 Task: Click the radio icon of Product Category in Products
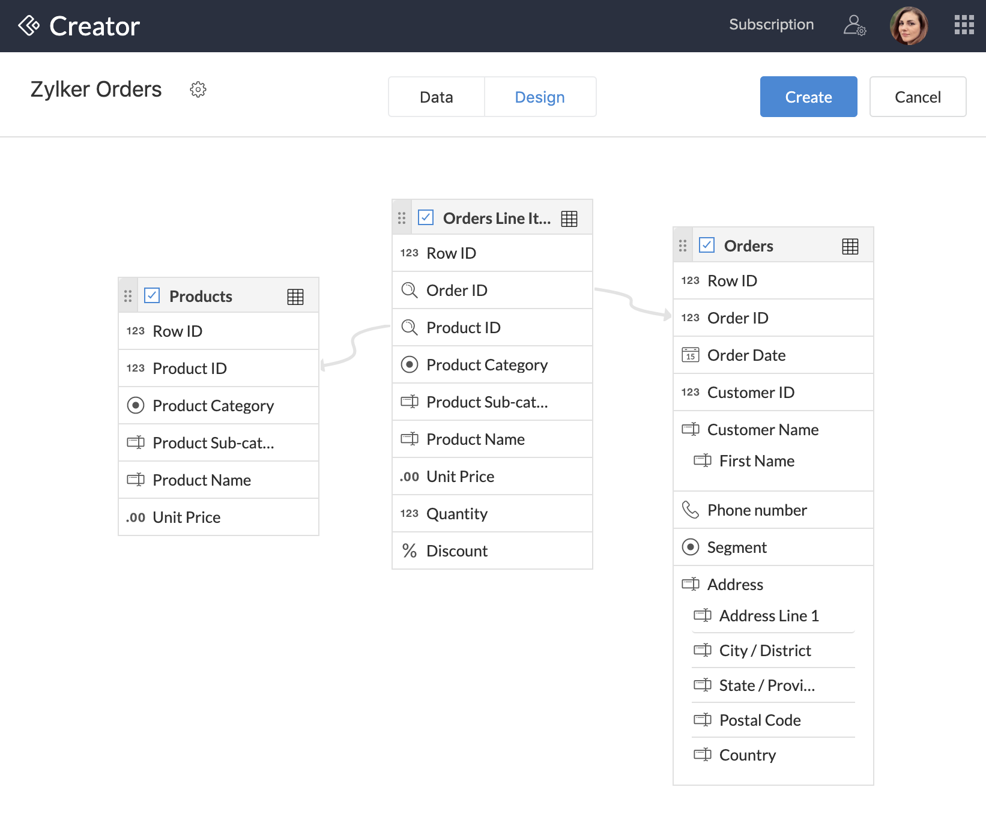pyautogui.click(x=136, y=406)
